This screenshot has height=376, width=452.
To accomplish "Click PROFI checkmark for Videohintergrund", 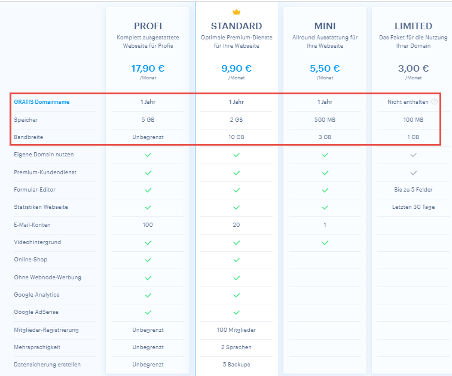I will coord(148,243).
